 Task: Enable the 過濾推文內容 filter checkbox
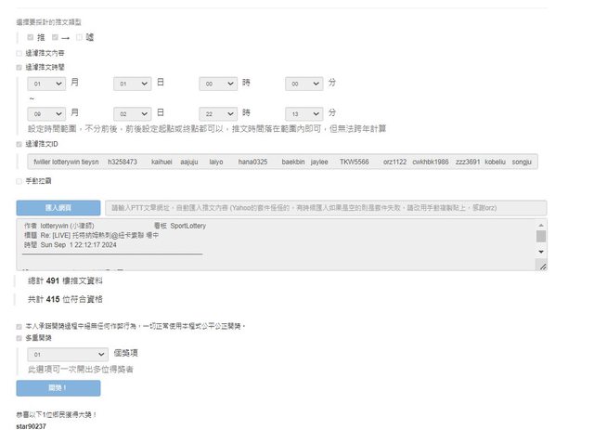[19, 53]
